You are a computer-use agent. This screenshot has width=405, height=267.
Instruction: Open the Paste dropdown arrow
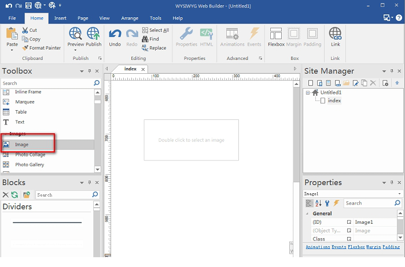[12, 50]
